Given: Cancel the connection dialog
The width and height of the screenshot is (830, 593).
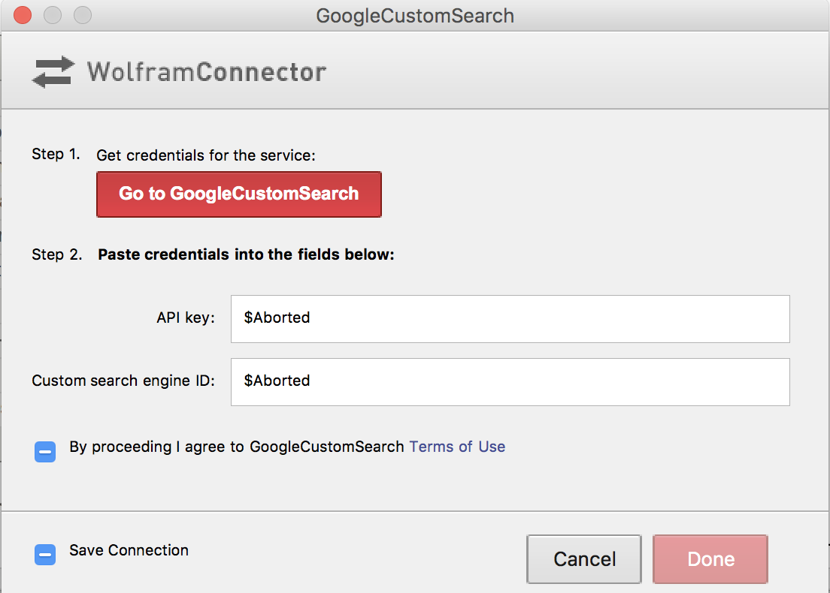Looking at the screenshot, I should 584,559.
